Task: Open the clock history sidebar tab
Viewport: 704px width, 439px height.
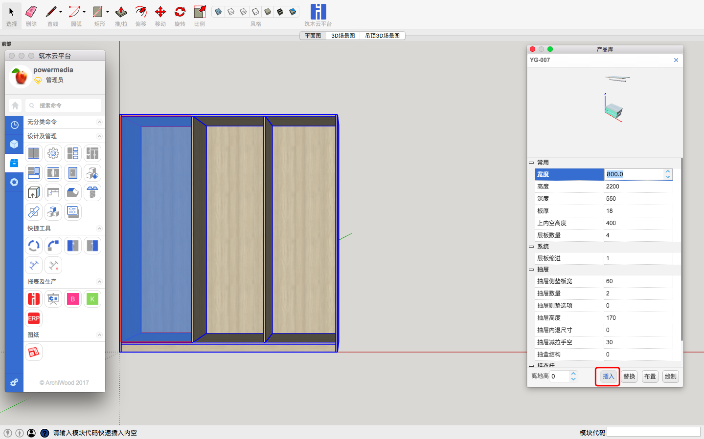Action: (x=14, y=125)
